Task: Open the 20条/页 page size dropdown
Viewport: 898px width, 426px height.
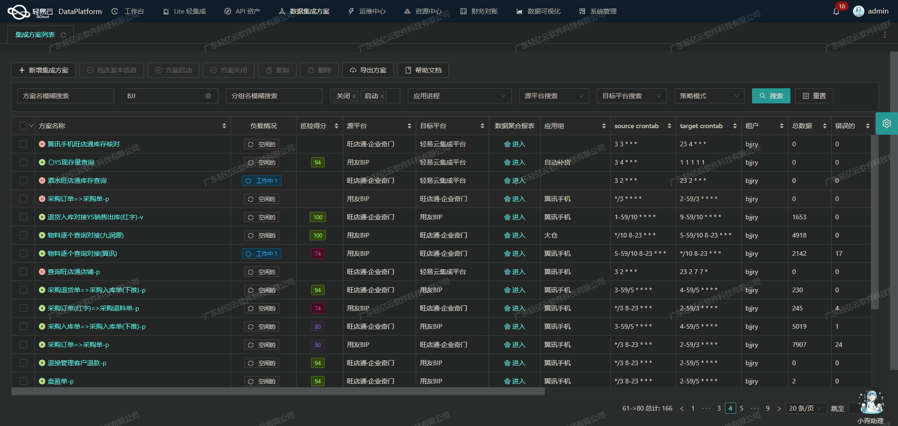Action: pos(806,408)
